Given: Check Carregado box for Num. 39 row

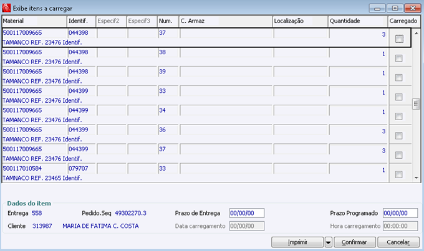Looking at the screenshot, I should tap(398, 78).
